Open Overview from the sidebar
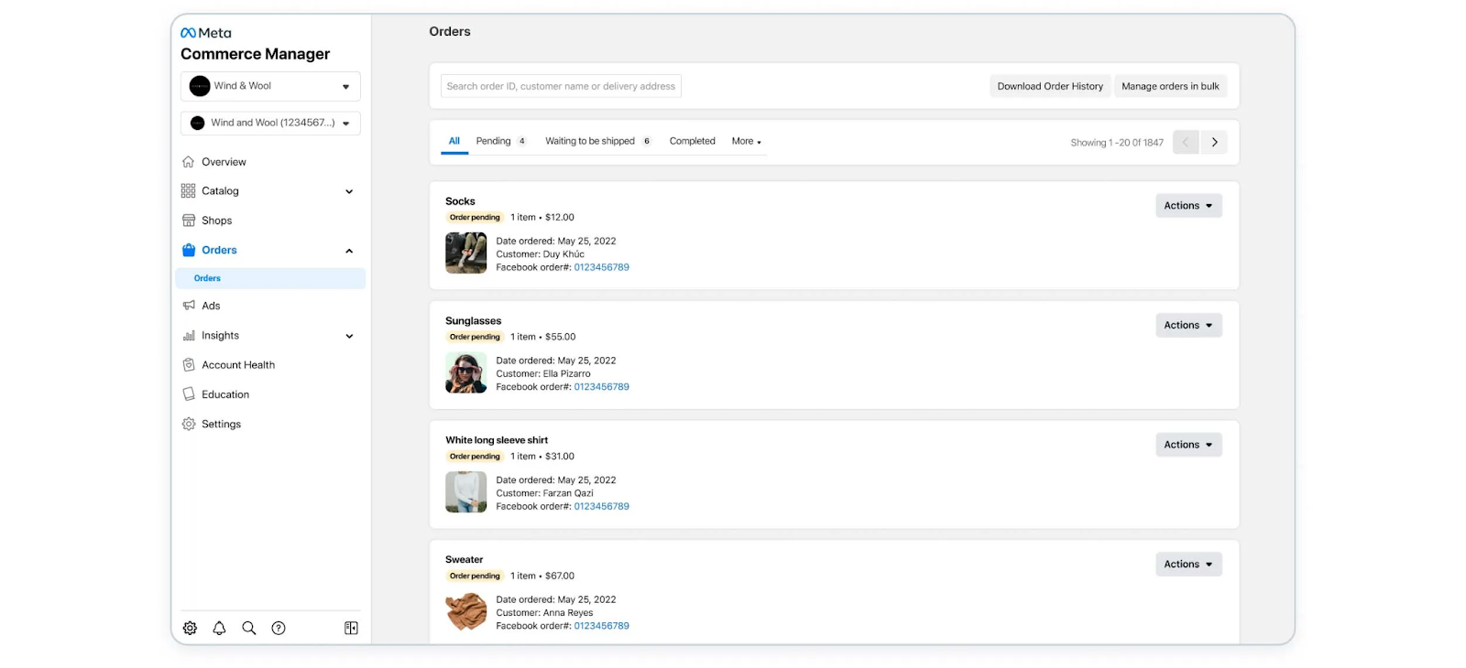 click(x=224, y=162)
